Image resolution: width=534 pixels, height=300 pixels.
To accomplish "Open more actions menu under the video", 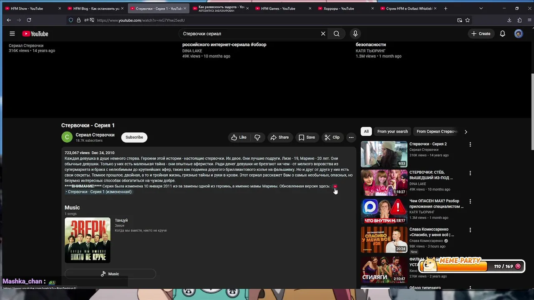I will point(351,137).
